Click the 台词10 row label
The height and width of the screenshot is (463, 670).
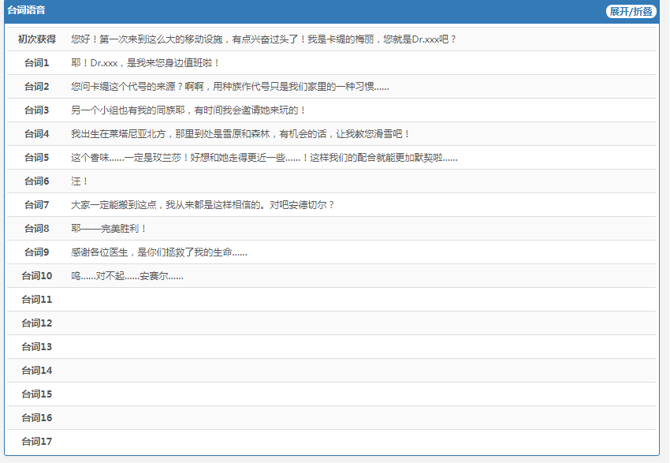[37, 276]
